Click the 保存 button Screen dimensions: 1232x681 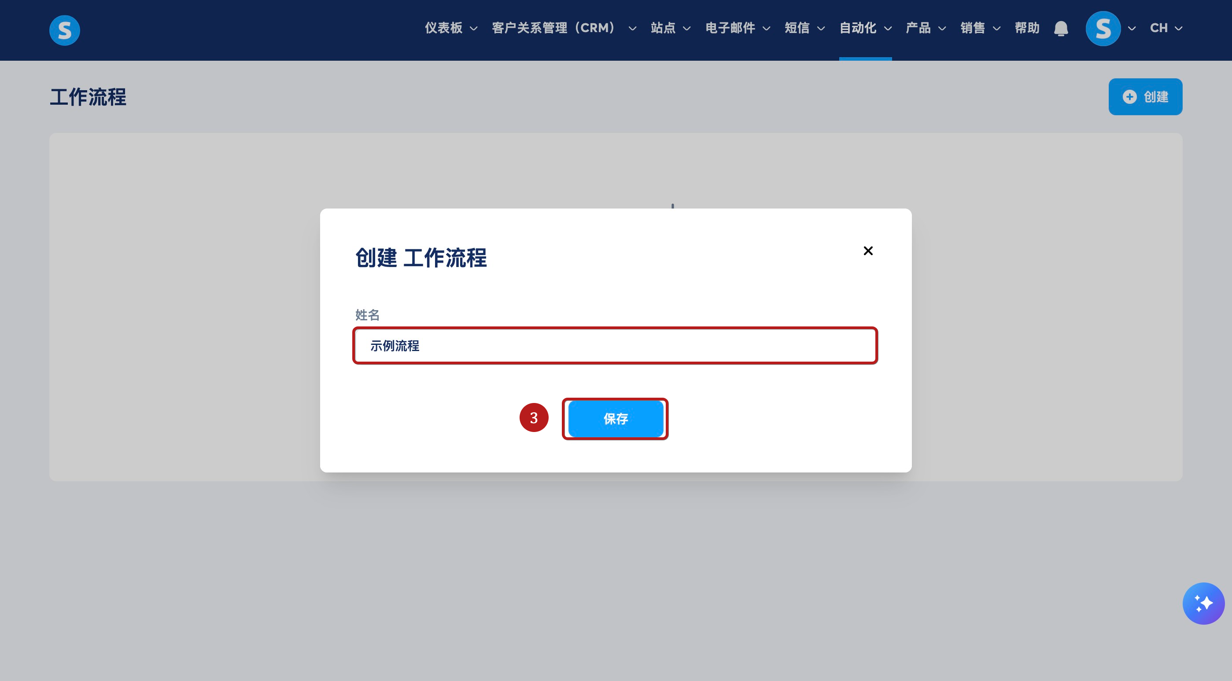pos(616,419)
